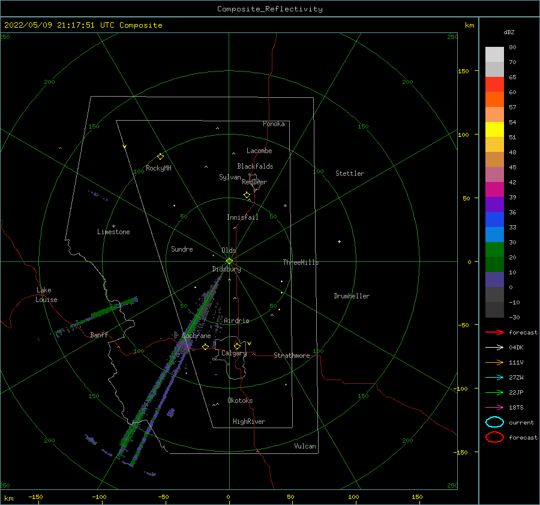The image size is (540, 505).
Task: Click the 2022/05/09 21:17:51 UTC timestamp
Action: (x=59, y=25)
